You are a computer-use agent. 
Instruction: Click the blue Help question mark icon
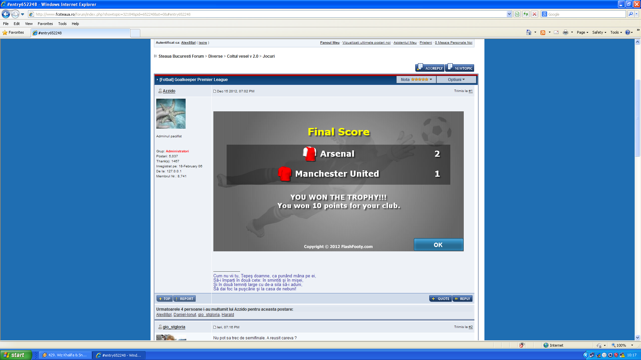(628, 32)
